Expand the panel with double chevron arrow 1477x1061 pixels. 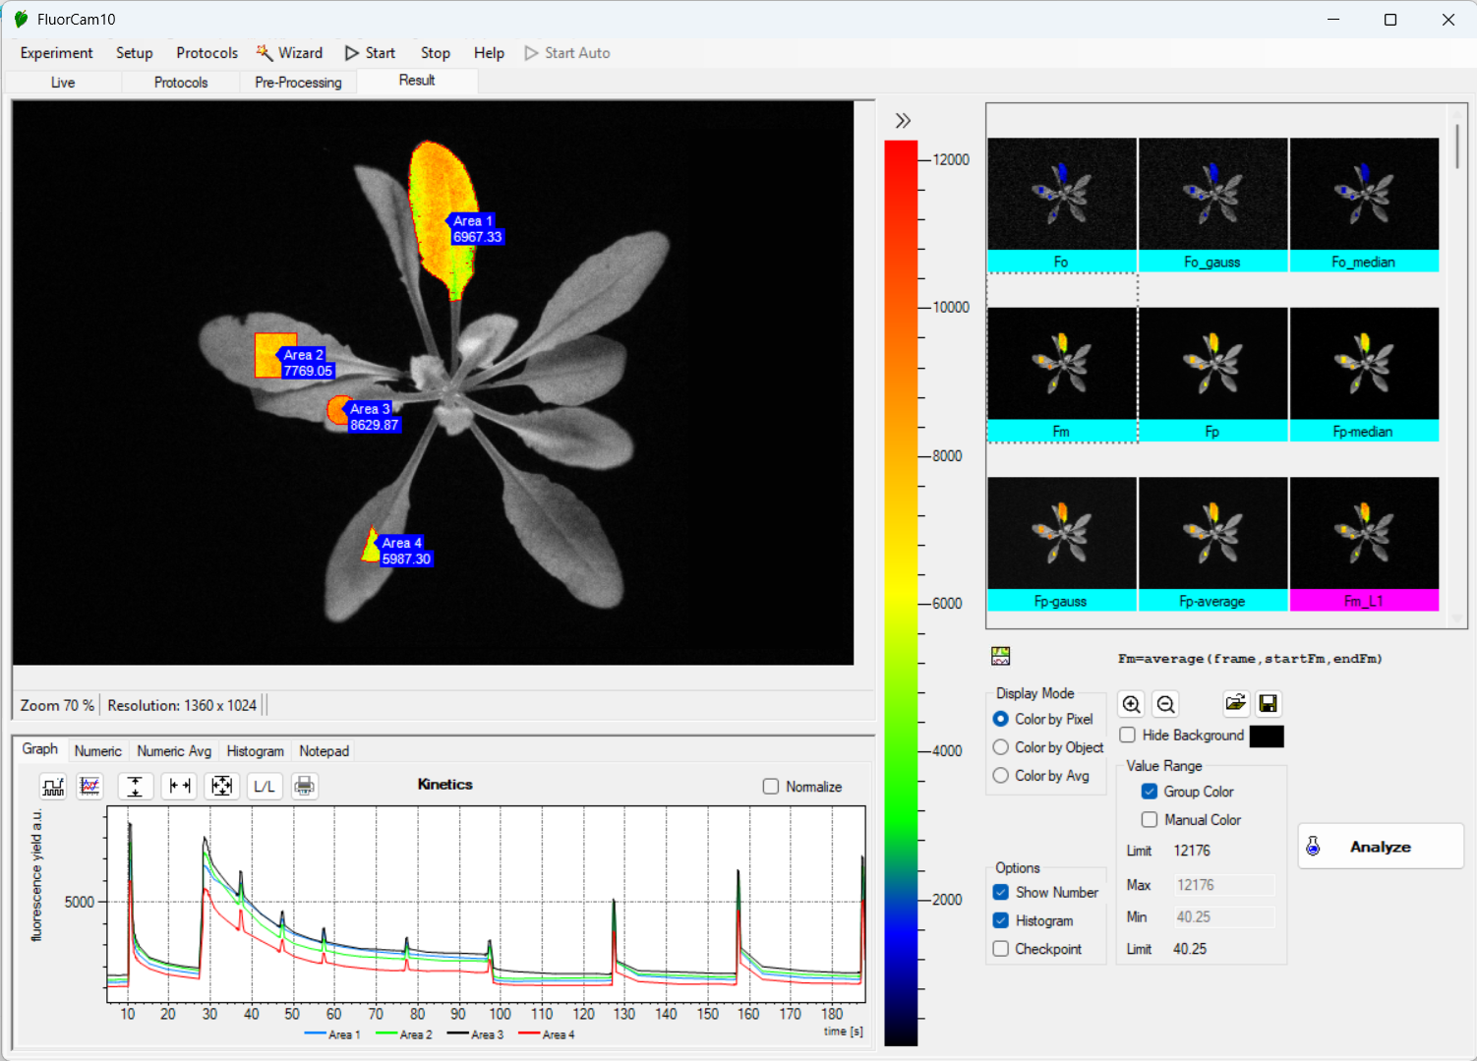tap(903, 121)
